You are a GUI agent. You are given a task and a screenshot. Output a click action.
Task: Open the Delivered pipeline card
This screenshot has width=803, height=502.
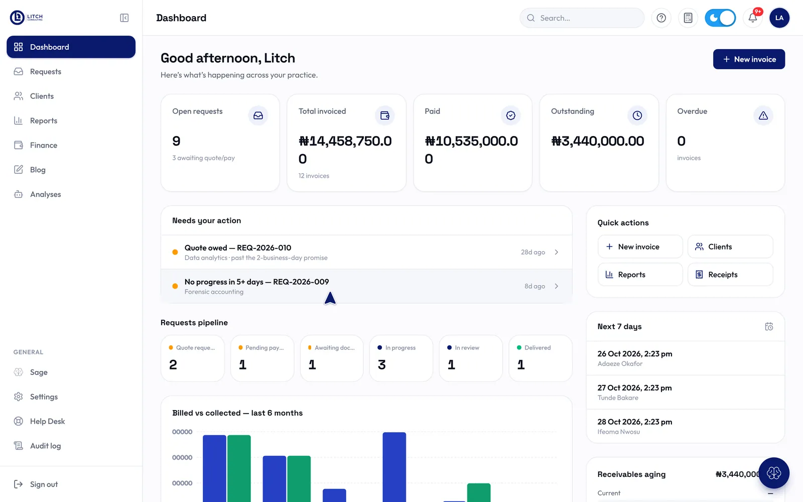click(x=541, y=358)
